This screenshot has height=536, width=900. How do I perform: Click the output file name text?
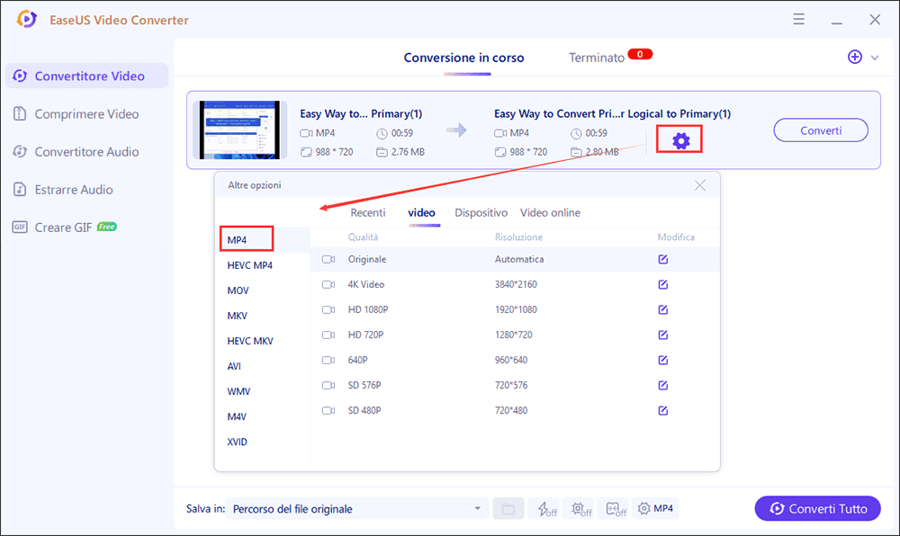(x=612, y=113)
